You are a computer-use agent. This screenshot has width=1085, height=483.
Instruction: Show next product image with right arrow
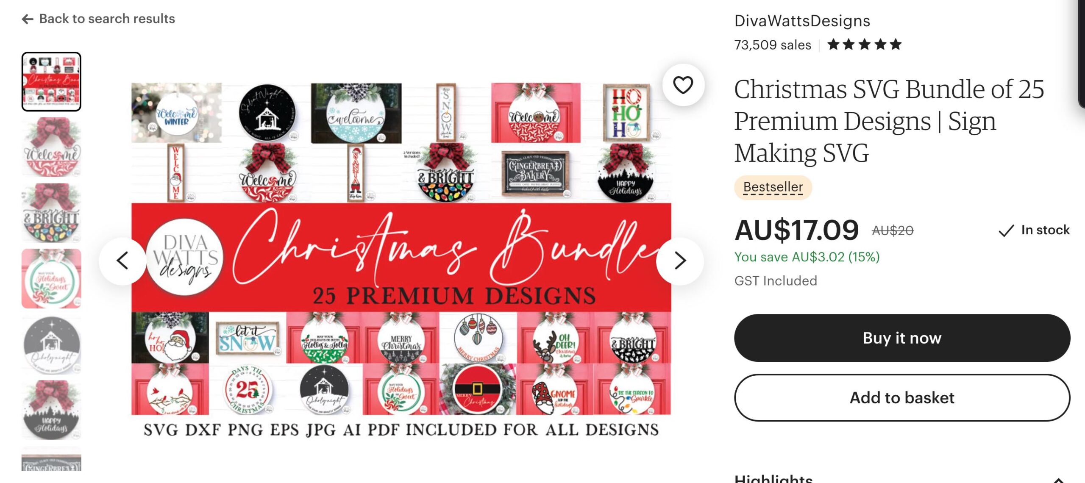coord(680,261)
